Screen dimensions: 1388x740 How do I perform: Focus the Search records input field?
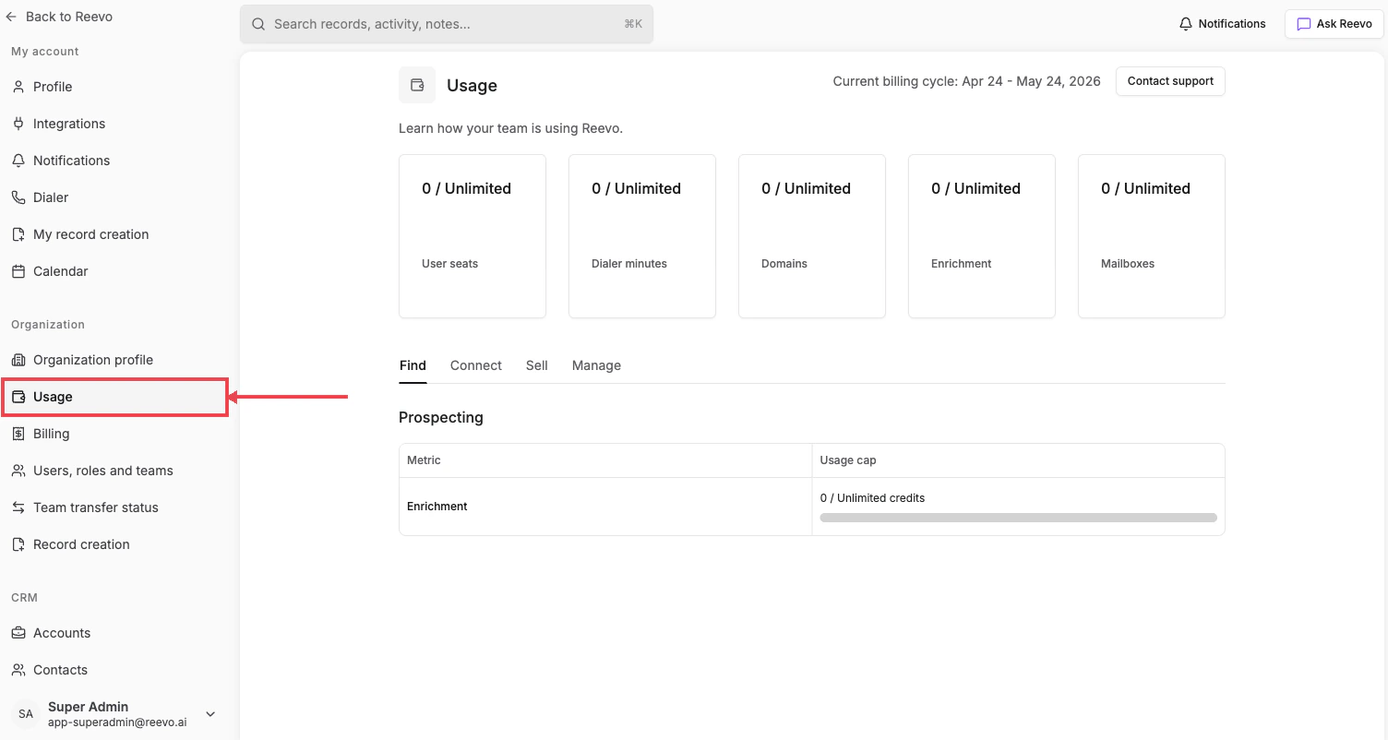click(447, 24)
